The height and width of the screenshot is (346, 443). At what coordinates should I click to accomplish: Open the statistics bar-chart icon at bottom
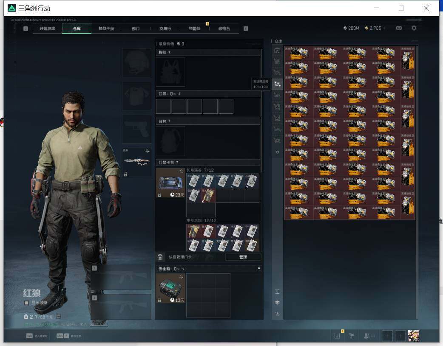tap(337, 336)
